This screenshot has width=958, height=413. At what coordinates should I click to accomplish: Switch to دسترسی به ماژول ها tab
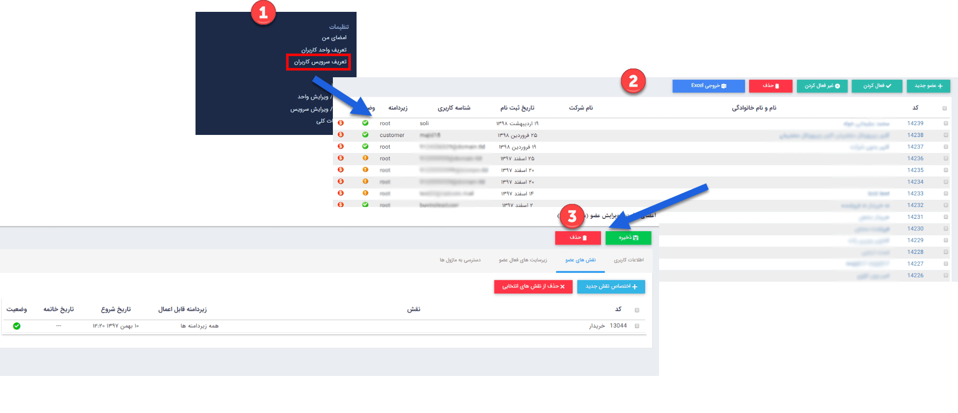coord(460,260)
